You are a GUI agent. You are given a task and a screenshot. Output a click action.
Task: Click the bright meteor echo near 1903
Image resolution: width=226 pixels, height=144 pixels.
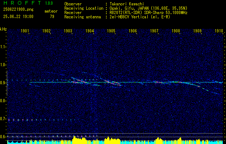point(79,80)
